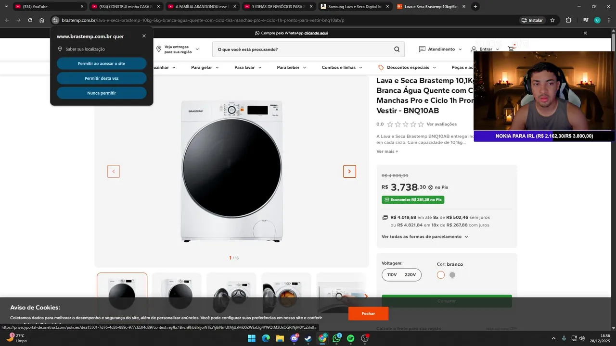The width and height of the screenshot is (616, 346).
Task: Open tab search dropdown arrow
Action: 6,7
